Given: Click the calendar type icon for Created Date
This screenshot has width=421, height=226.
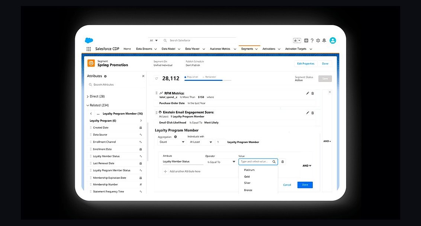Looking at the screenshot, I should tap(141, 128).
